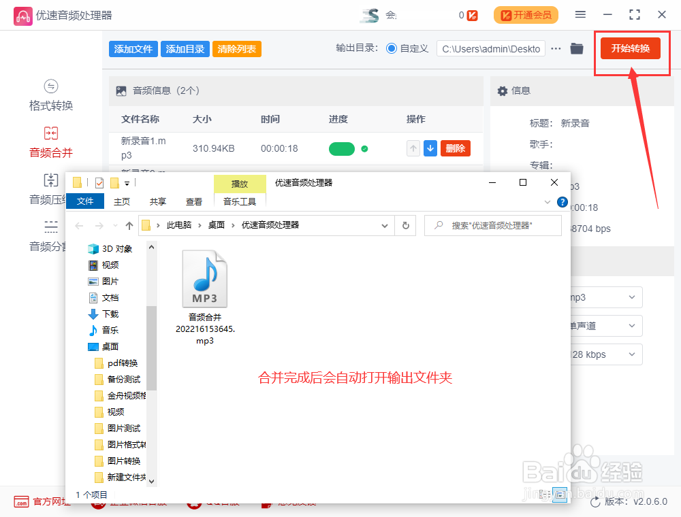Viewport: 681px width, 517px height.
Task: Move 新录音1.mp3 down with blue arrow
Action: coord(430,148)
